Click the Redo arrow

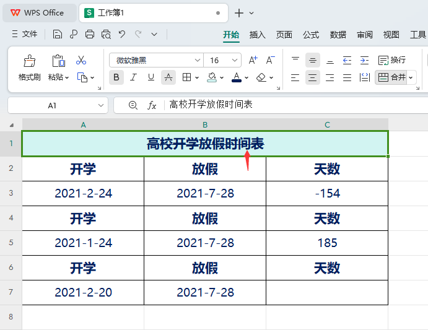click(x=138, y=35)
